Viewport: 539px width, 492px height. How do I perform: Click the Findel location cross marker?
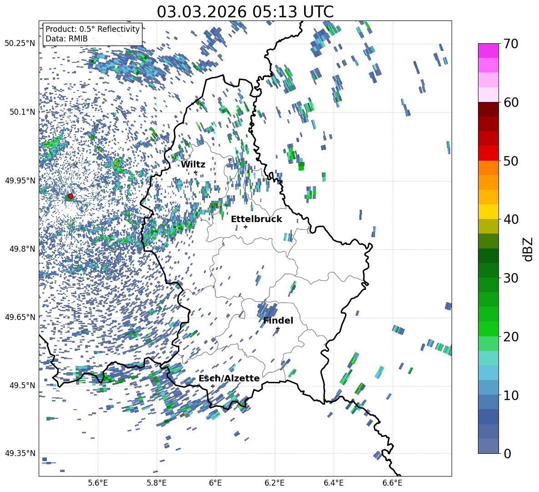point(278,329)
